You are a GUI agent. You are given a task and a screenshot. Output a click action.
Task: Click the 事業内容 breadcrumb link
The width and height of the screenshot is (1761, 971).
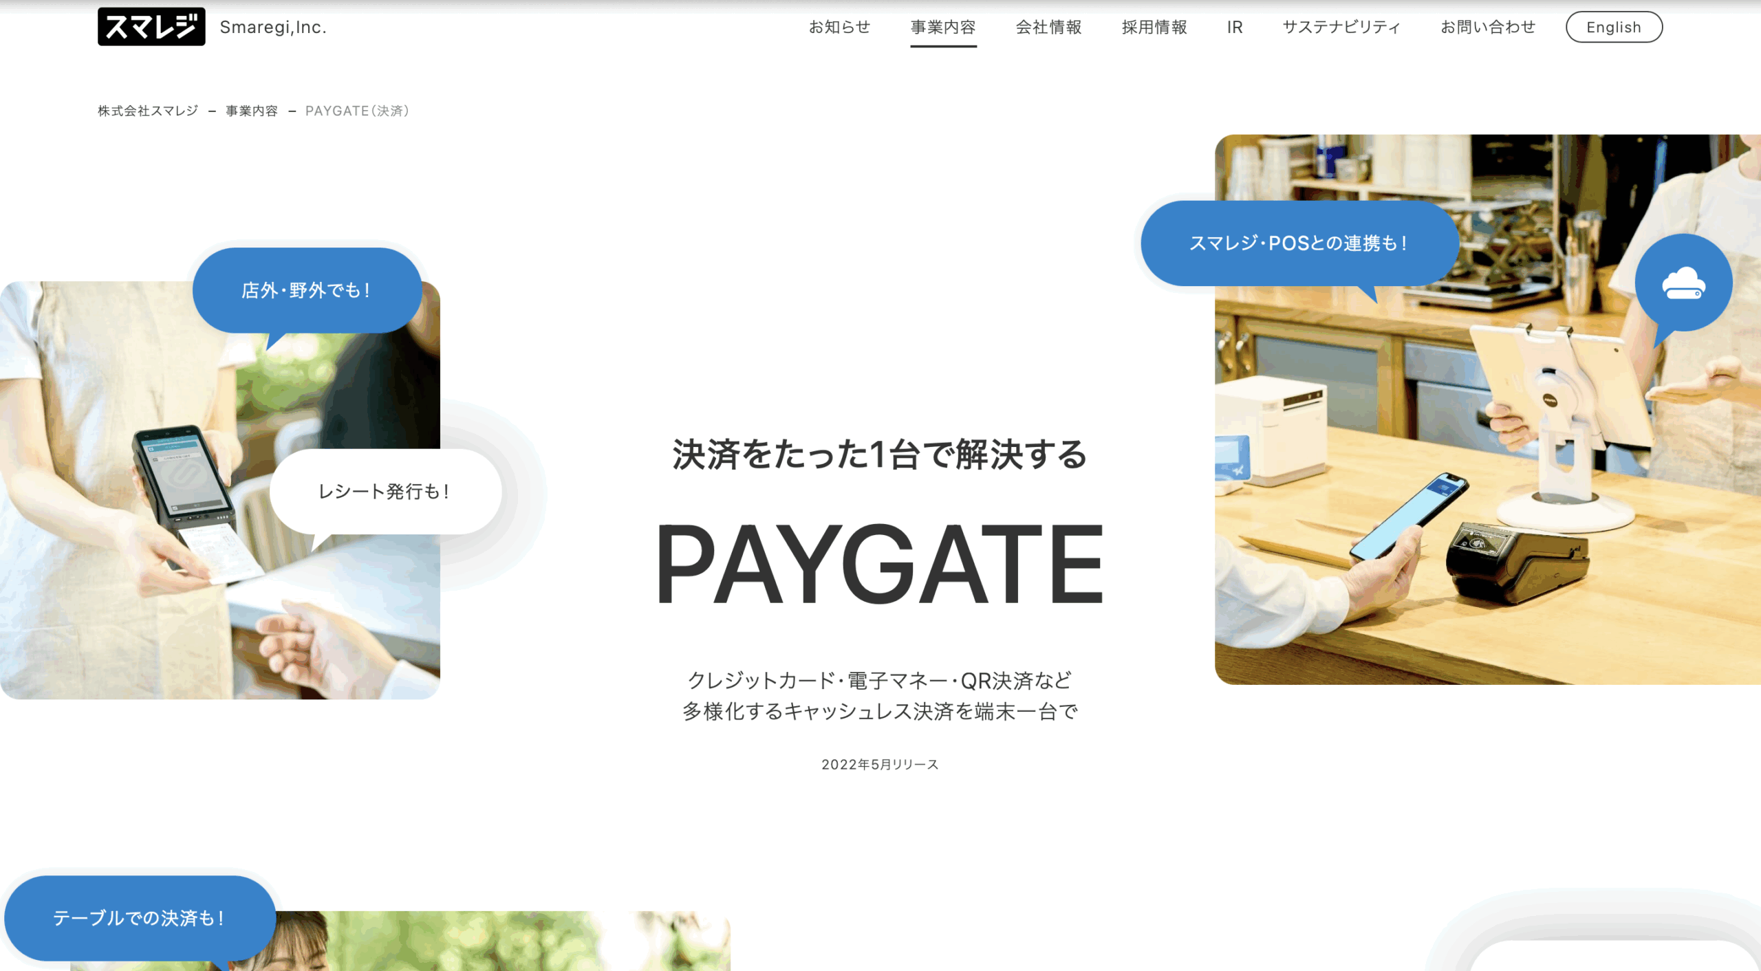(x=252, y=111)
